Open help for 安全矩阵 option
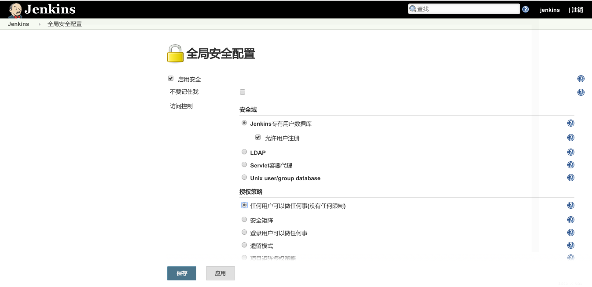592x287 pixels. (571, 220)
